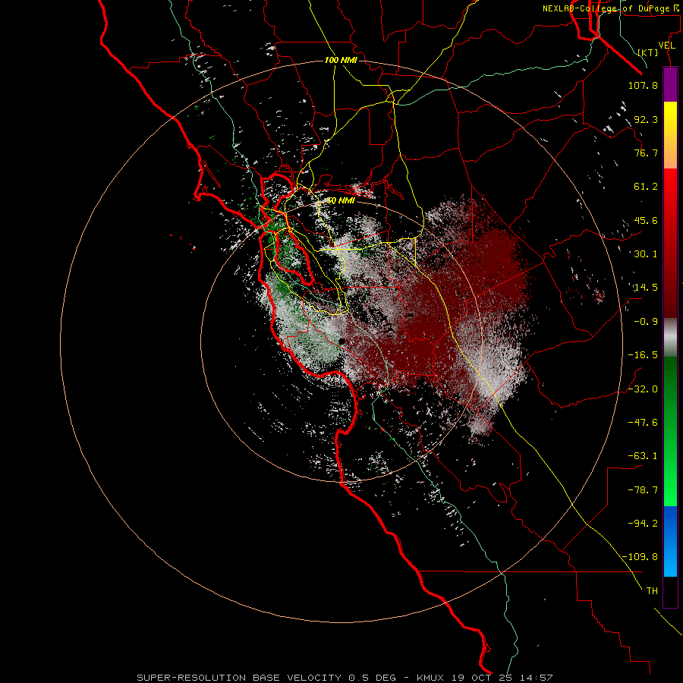Click the 50 NMI range ring label
This screenshot has height=683, width=683.
click(341, 201)
